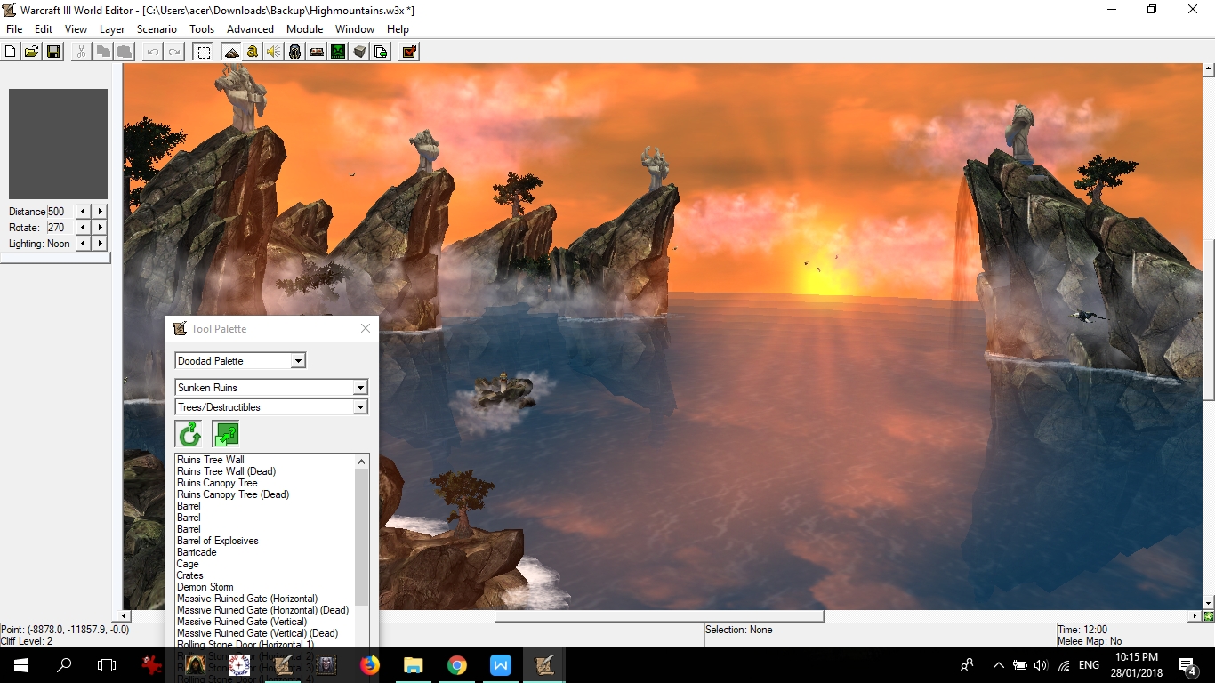The height and width of the screenshot is (683, 1215).
Task: Switch Lighting to next with right arrow
Action: 100,244
